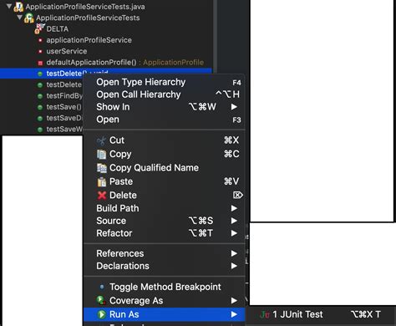
Task: Open the Show In submenu
Action: pos(165,107)
